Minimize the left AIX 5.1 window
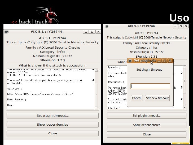Viewport: 193px width, 145px height. [x=86, y=32]
